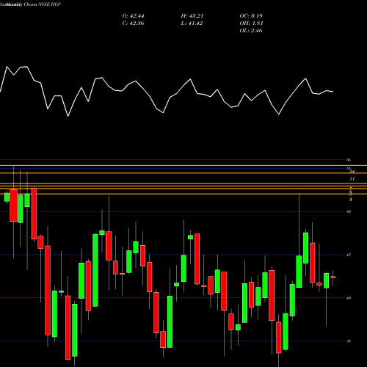Click the '14' moving-average label on the right
The image size is (367, 367).
click(352, 171)
